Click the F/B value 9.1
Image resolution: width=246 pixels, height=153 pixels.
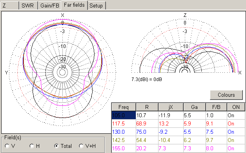[x=216, y=124]
